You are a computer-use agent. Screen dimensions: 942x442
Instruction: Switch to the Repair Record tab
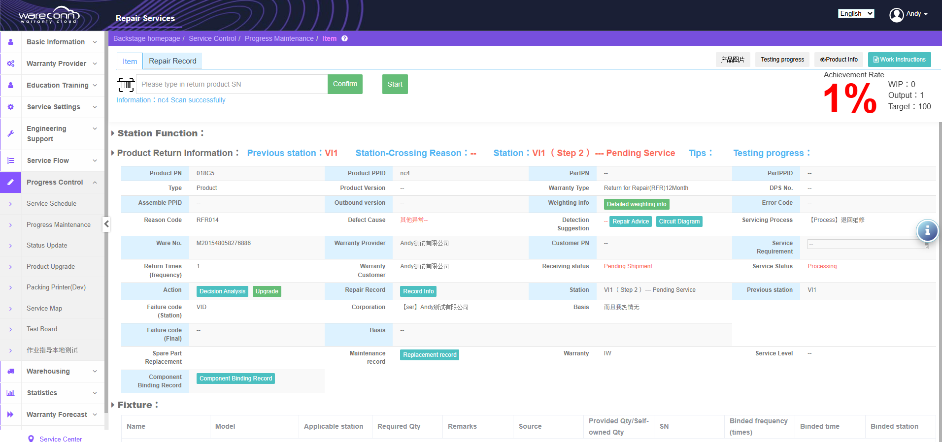click(x=172, y=61)
